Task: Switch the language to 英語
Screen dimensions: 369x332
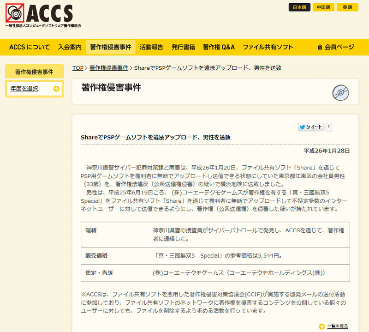Action: tap(347, 7)
